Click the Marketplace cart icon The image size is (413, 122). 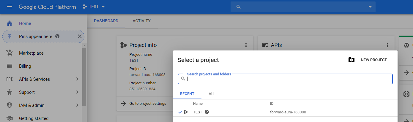tap(10, 53)
